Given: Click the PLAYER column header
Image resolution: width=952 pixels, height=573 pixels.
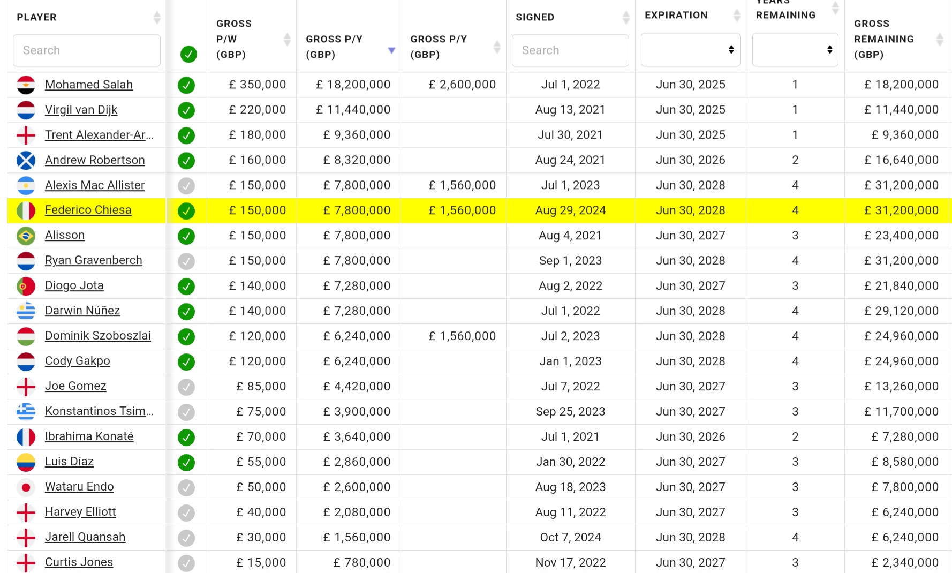Looking at the screenshot, I should 36,17.
